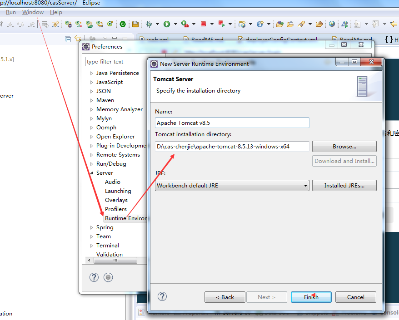
Task: Click the Debug bug icon
Action: (x=149, y=24)
